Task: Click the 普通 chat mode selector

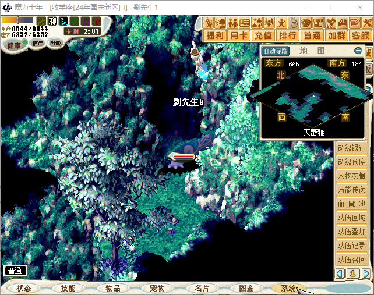Action: [x=16, y=271]
